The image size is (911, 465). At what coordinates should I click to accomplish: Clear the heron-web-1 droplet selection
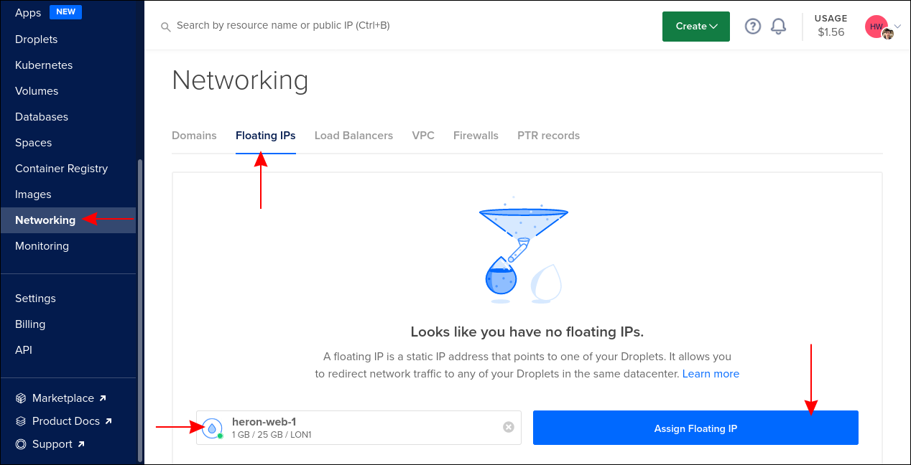click(x=508, y=427)
